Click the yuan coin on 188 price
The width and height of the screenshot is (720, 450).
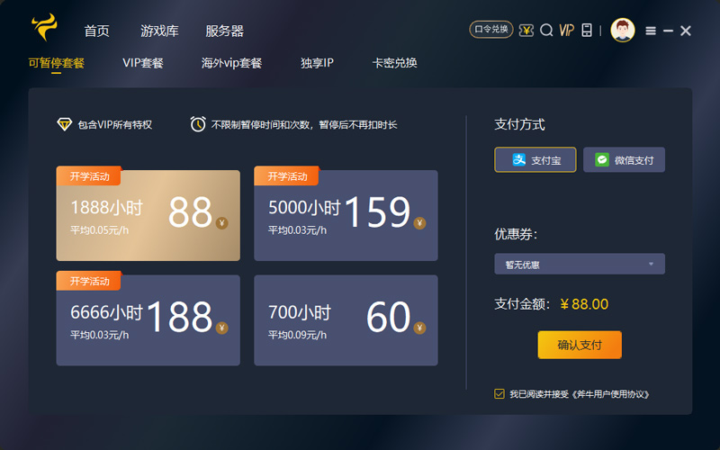coord(221,328)
